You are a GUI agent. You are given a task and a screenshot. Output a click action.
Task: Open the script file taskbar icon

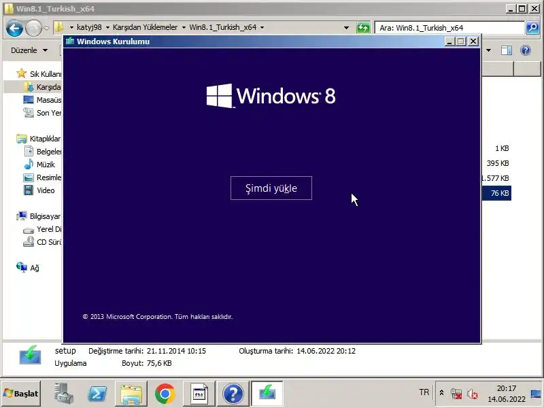(x=199, y=394)
